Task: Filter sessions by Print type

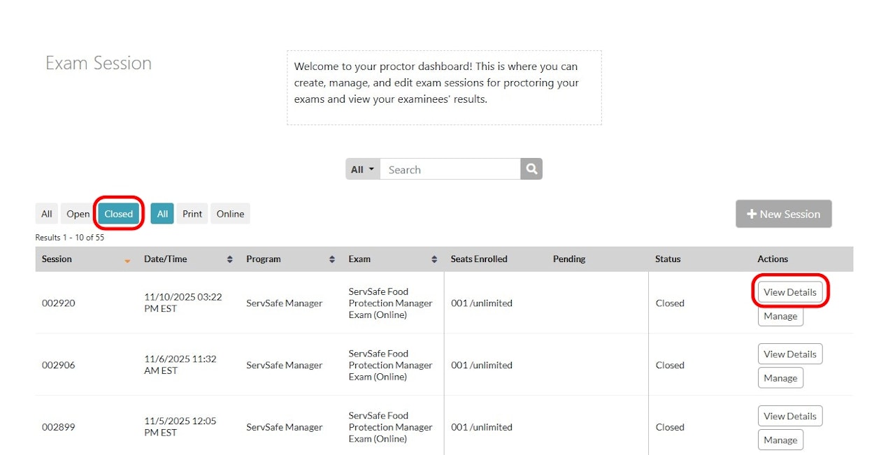Action: coord(192,214)
